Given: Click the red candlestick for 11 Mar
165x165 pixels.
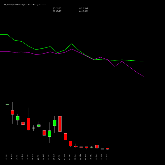Looking at the screenshot, I should 97,147.
